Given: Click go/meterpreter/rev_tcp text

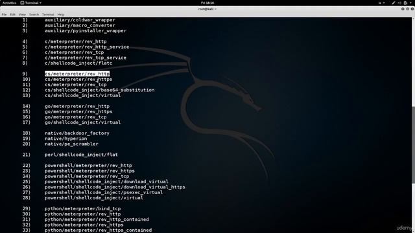Looking at the screenshot, I should click(x=76, y=117).
